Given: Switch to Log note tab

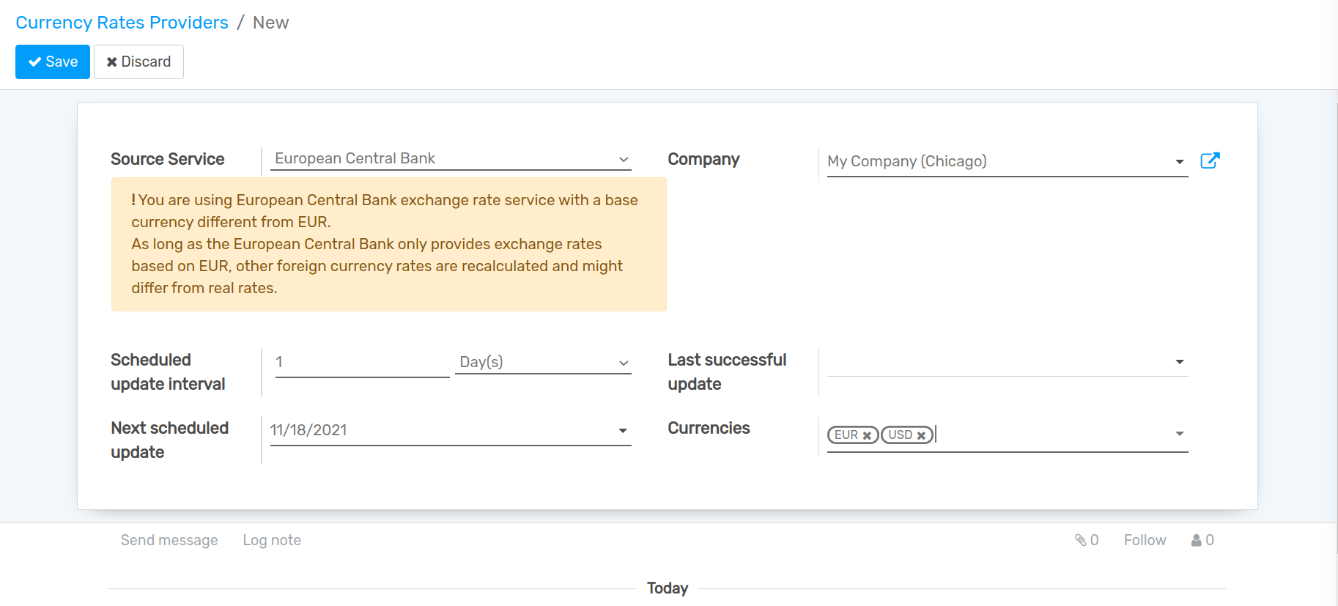Looking at the screenshot, I should (272, 540).
